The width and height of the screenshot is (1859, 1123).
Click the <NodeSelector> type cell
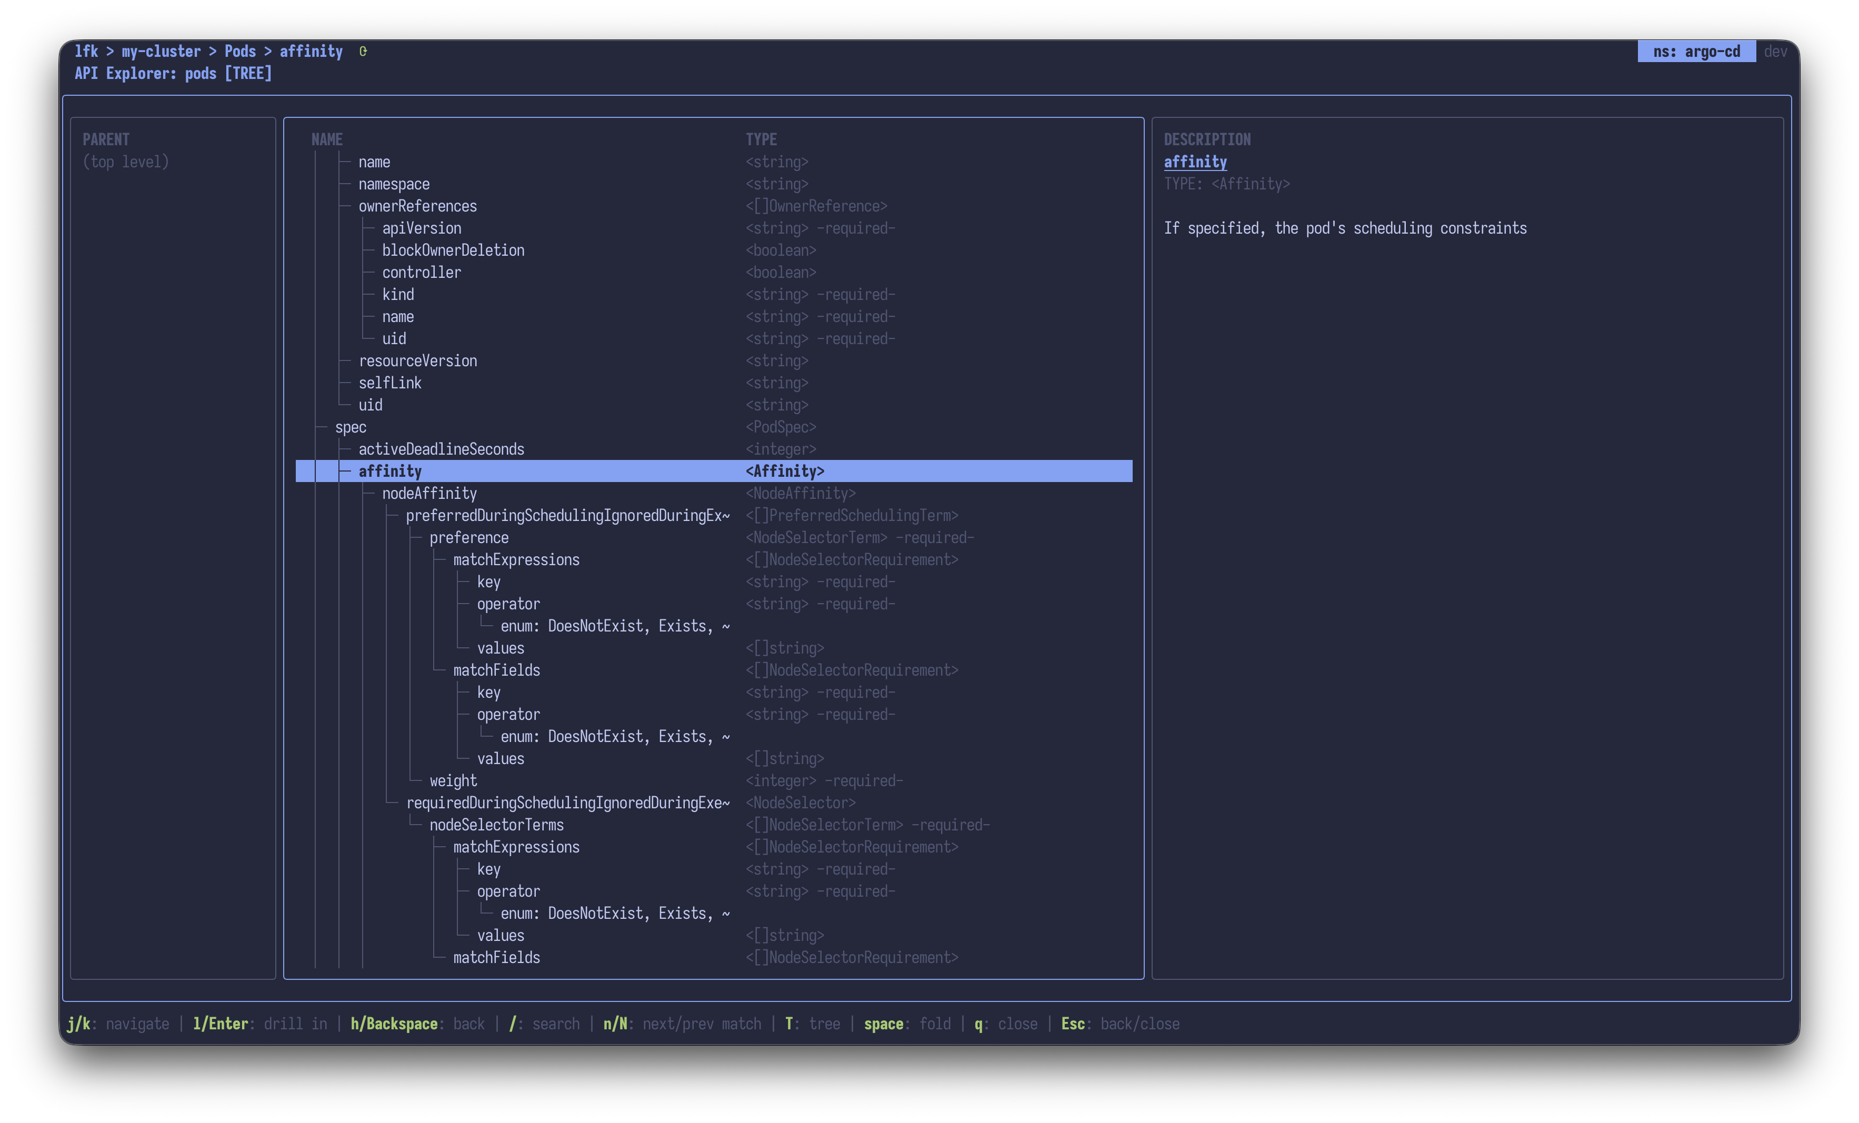coord(801,803)
